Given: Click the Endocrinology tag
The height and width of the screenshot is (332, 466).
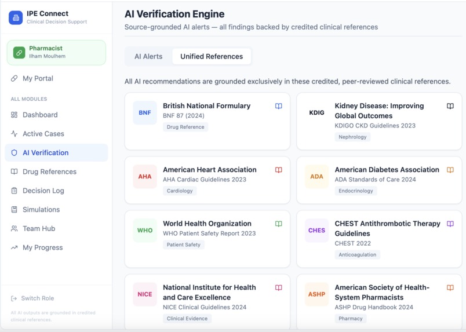Looking at the screenshot, I should pyautogui.click(x=356, y=191).
